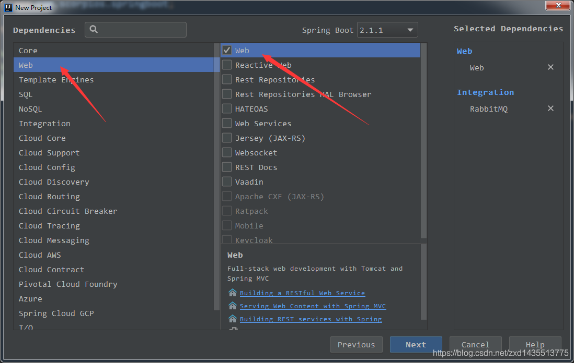This screenshot has width=574, height=363.
Task: Select Cloud Support category
Action: tap(113, 153)
